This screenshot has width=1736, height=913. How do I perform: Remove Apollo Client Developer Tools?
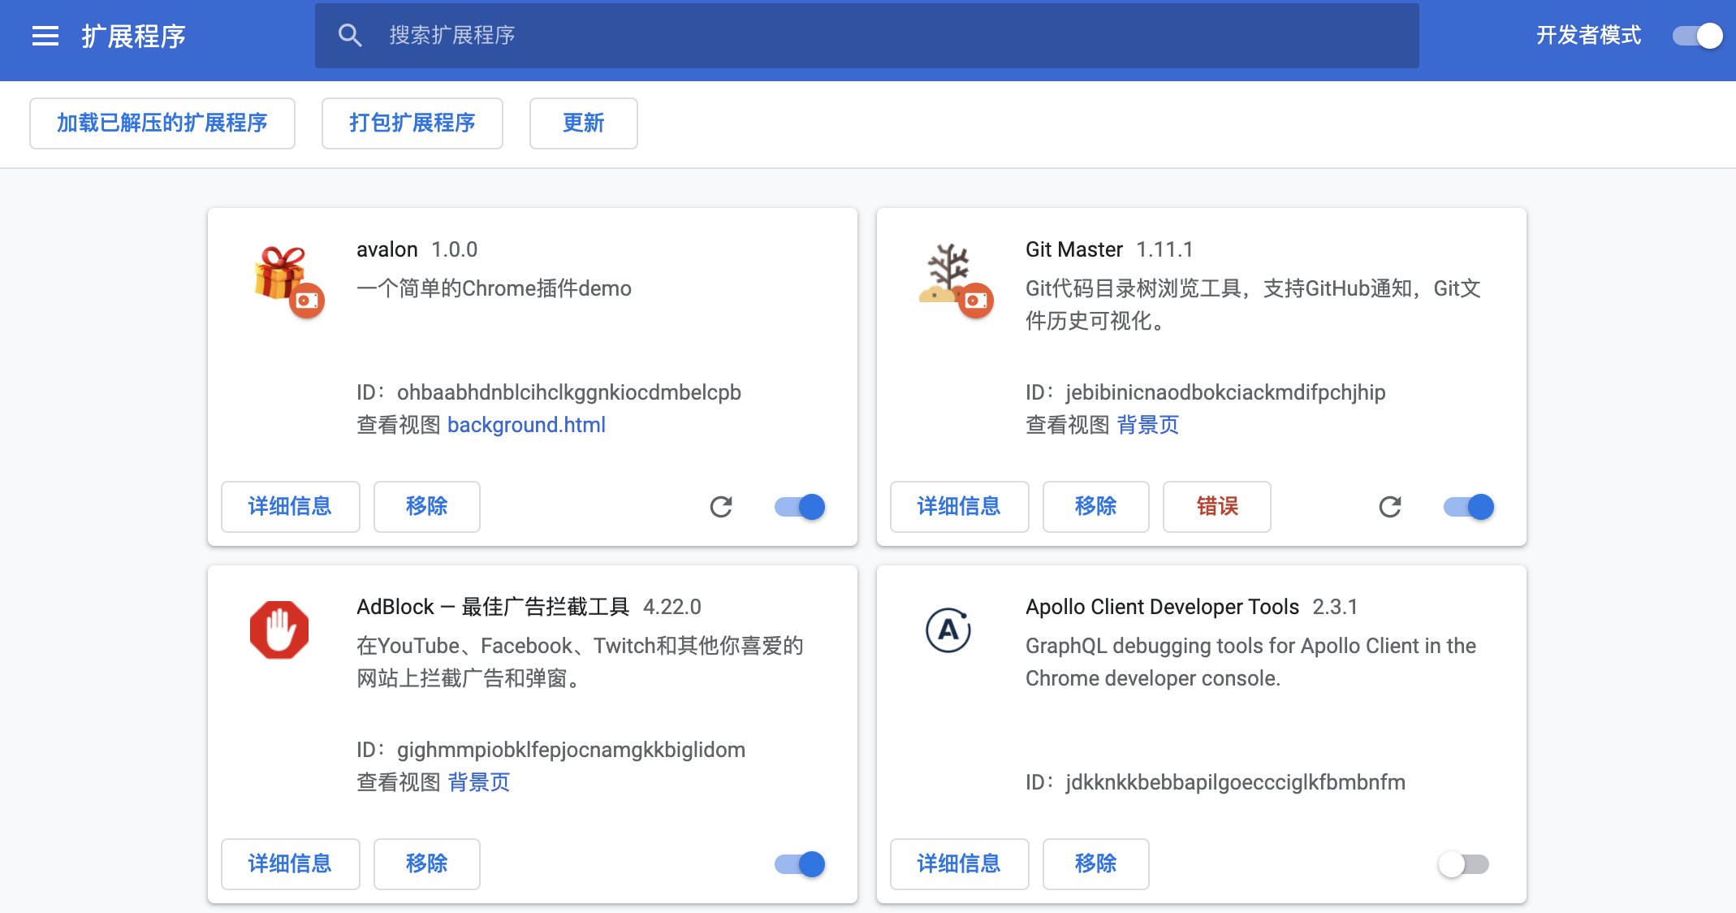pyautogui.click(x=1096, y=864)
